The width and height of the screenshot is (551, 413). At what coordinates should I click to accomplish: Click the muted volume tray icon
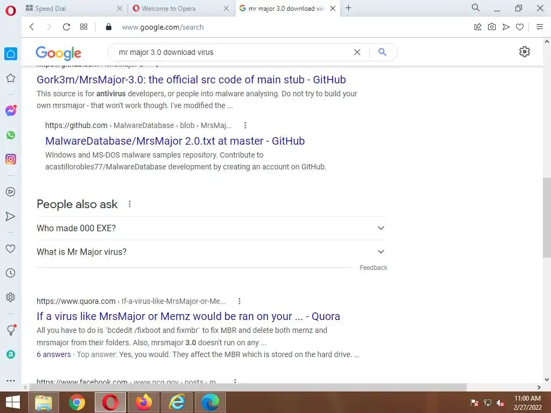[500, 403]
